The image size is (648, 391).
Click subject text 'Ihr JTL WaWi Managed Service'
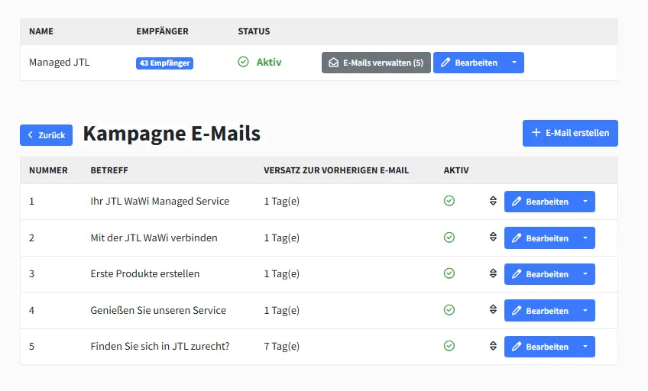tap(160, 201)
